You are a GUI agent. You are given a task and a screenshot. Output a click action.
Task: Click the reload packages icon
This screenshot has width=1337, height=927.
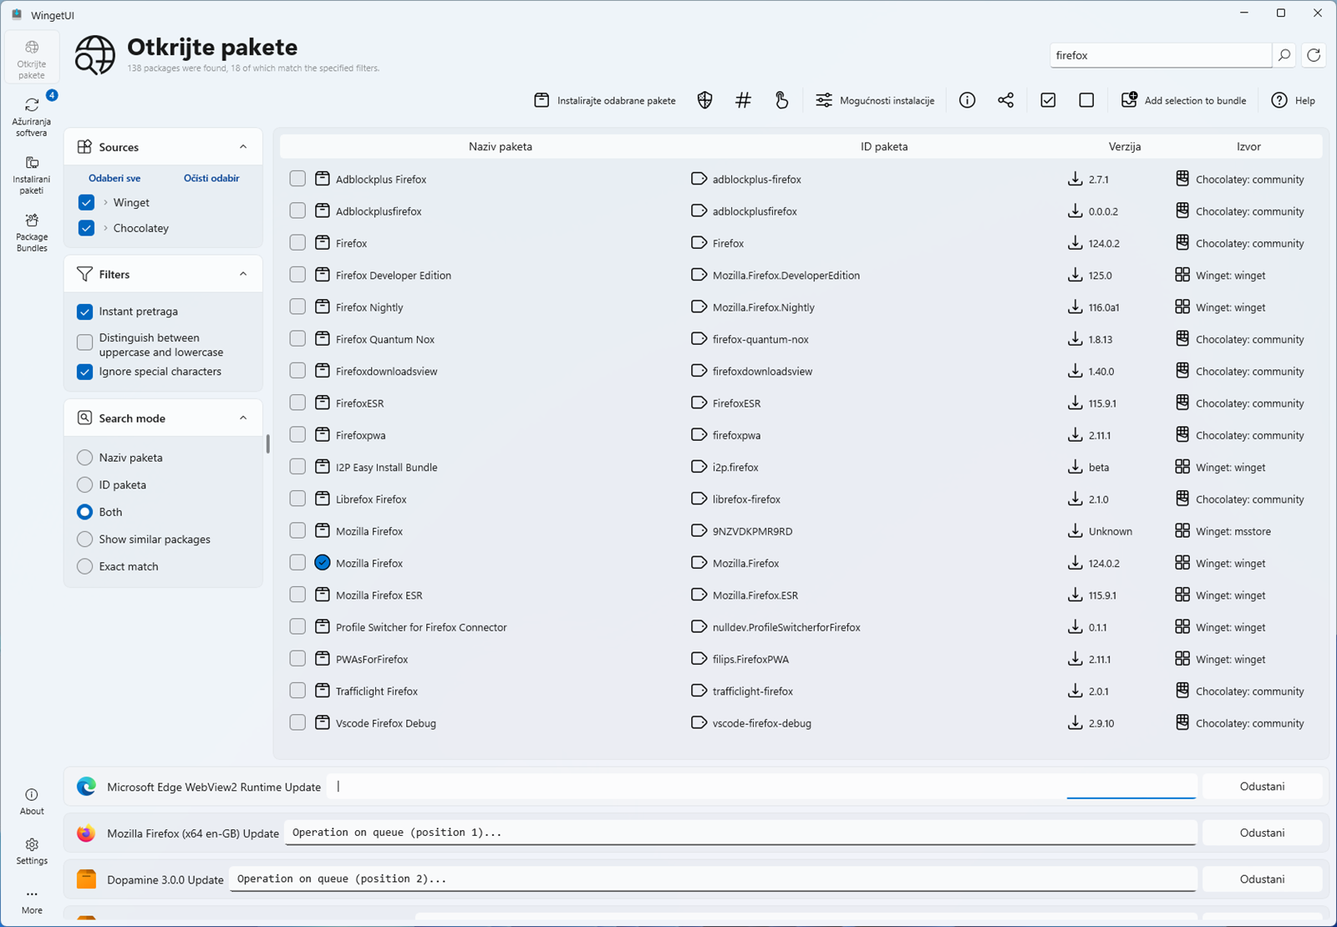tap(1314, 55)
